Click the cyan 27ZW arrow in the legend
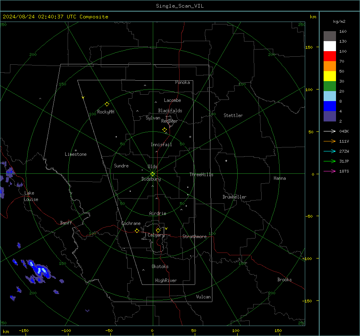Viewport: 360px width, 336px height. pyautogui.click(x=330, y=151)
